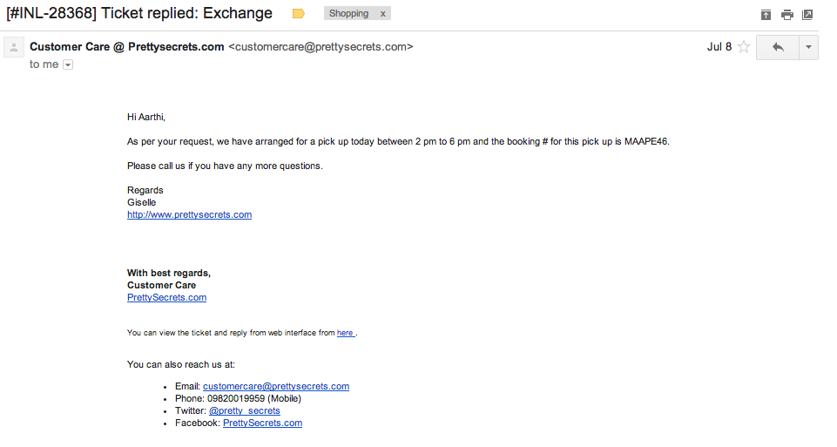This screenshot has height=447, width=837.
Task: Click the sender's avatar picture
Action: point(13,48)
